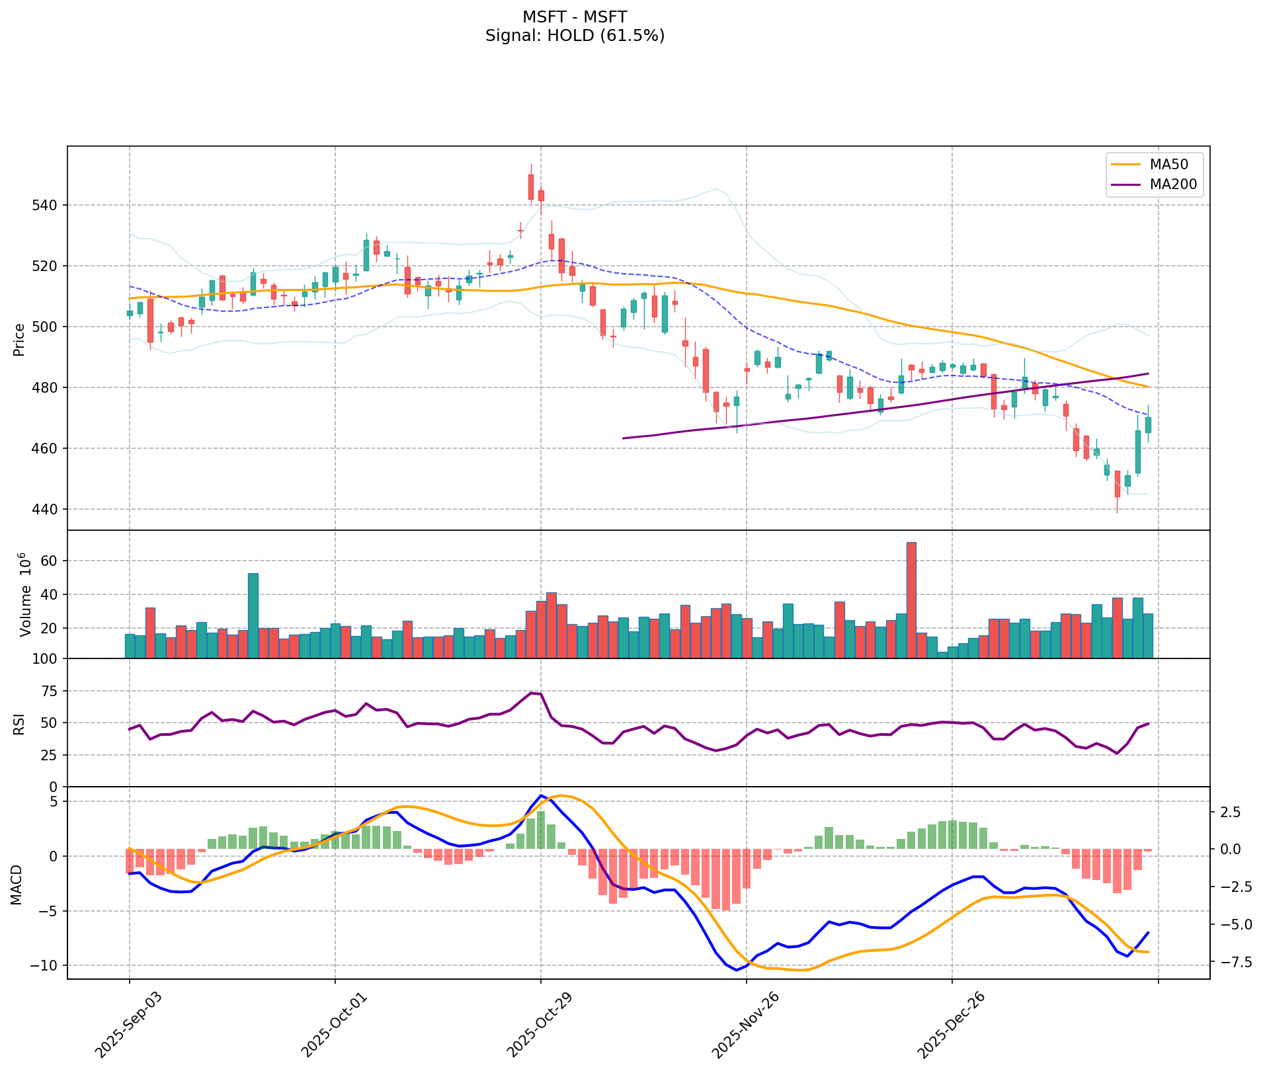
Task: Click the "Signal: HOLD (61.5%)" subtitle
Action: pos(574,36)
